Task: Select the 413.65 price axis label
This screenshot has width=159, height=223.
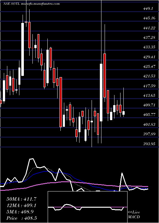Action: (x=149, y=96)
